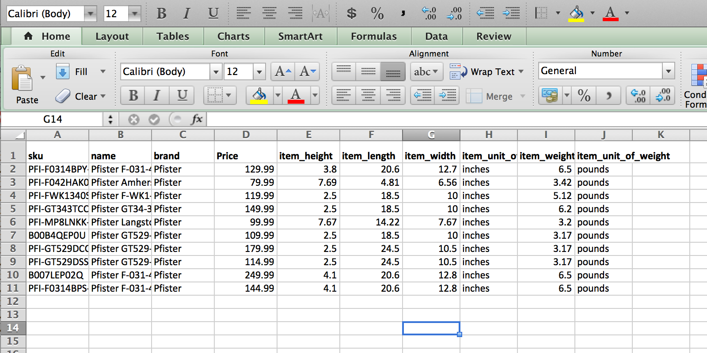Select row 5 header
The image size is (707, 353).
pyautogui.click(x=13, y=209)
